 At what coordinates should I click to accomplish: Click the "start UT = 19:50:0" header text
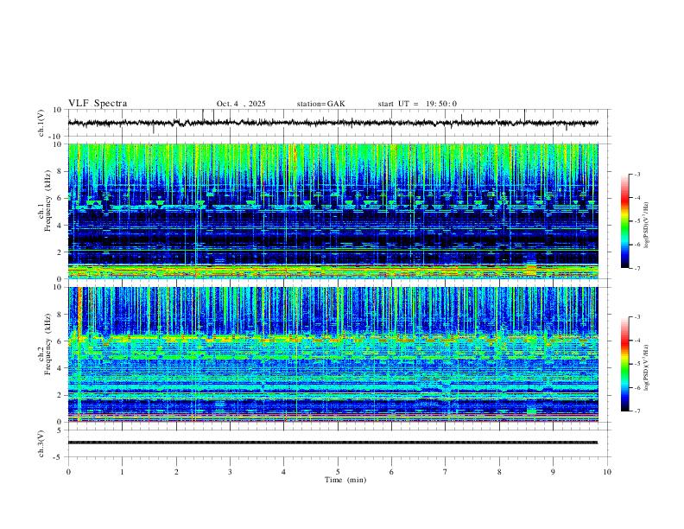(x=417, y=104)
